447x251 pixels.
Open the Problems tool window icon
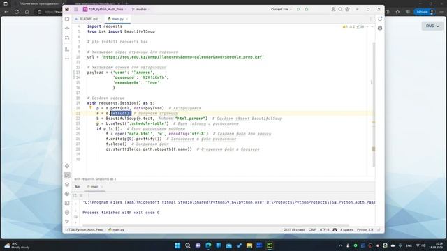(67, 212)
